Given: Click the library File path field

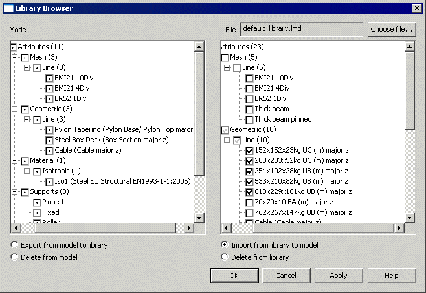Looking at the screenshot, I should pyautogui.click(x=301, y=29).
